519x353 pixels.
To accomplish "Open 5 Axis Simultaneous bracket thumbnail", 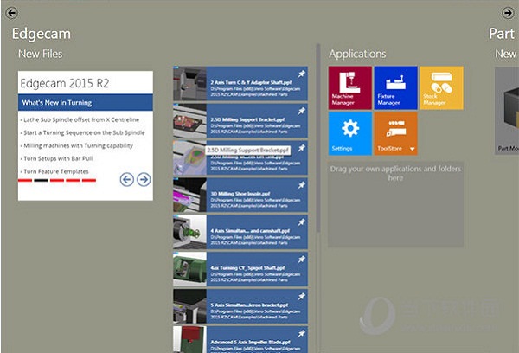I will (x=189, y=306).
